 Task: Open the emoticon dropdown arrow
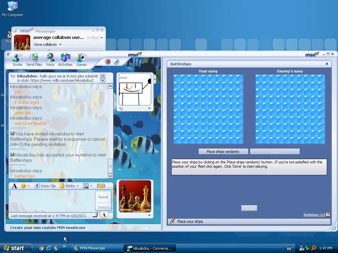click(x=28, y=186)
